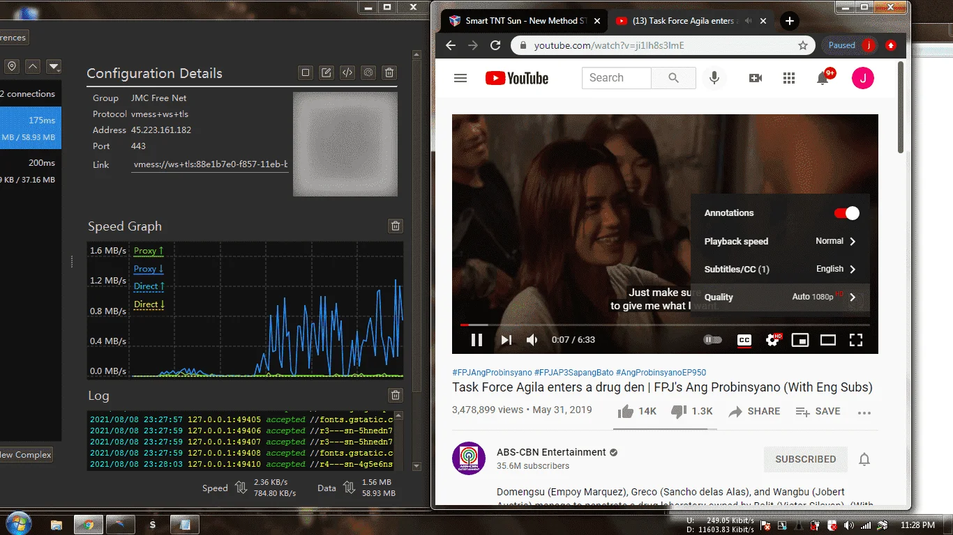Click the search magnifier button

tap(673, 78)
